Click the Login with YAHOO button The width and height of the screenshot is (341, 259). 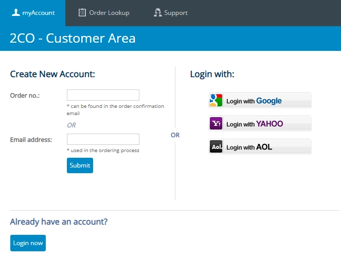point(260,123)
